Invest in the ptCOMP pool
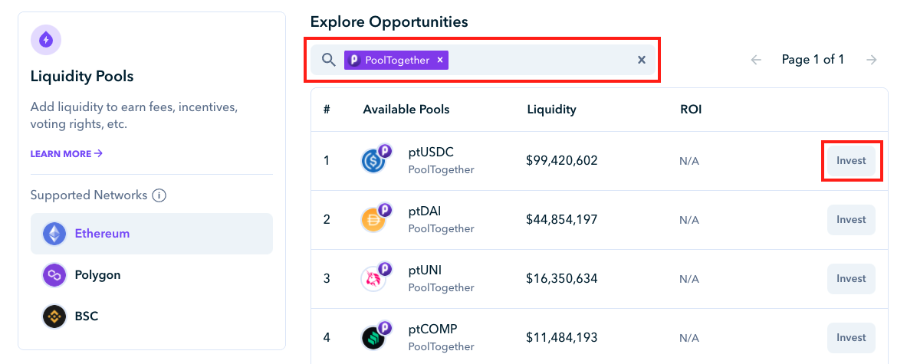Viewport: 907px width, 364px height. 851,338
